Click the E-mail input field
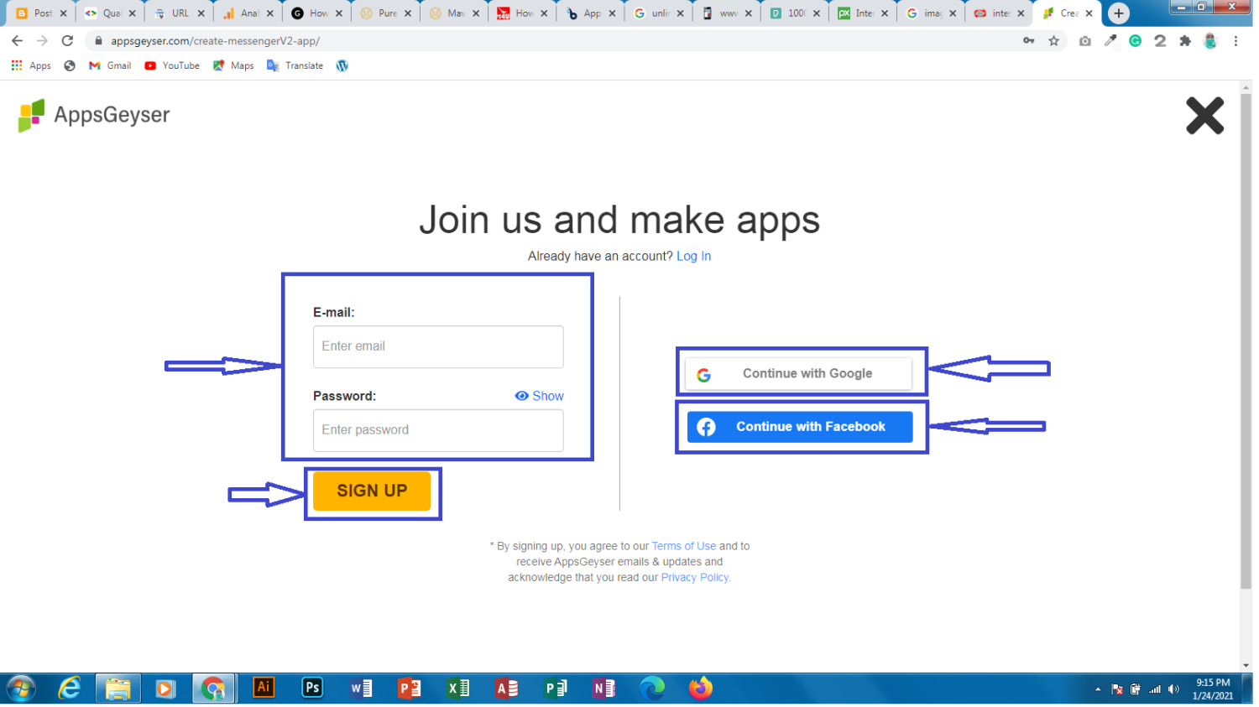1259x707 pixels. pyautogui.click(x=437, y=346)
